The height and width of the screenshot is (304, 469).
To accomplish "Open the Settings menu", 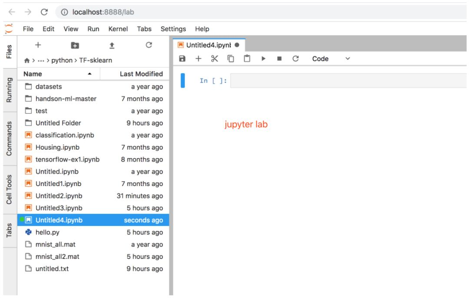I will click(173, 29).
